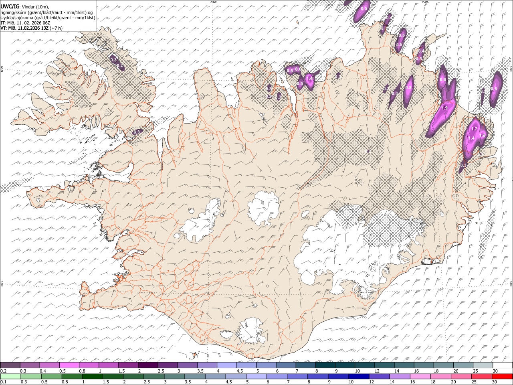The image size is (513, 385).
Task: Click the lower legend green swatch at 0.5
Action: pos(51,376)
